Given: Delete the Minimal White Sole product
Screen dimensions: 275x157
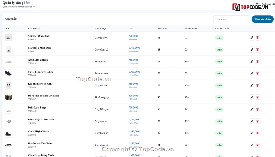Looking at the screenshot, I should click(258, 38).
